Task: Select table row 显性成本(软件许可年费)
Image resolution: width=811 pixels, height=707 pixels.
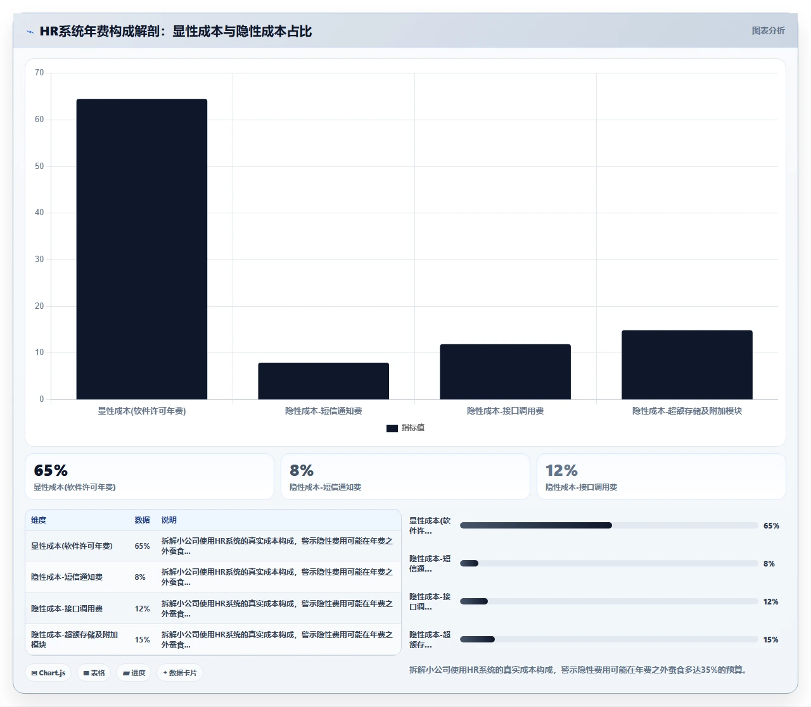Action: pyautogui.click(x=213, y=546)
